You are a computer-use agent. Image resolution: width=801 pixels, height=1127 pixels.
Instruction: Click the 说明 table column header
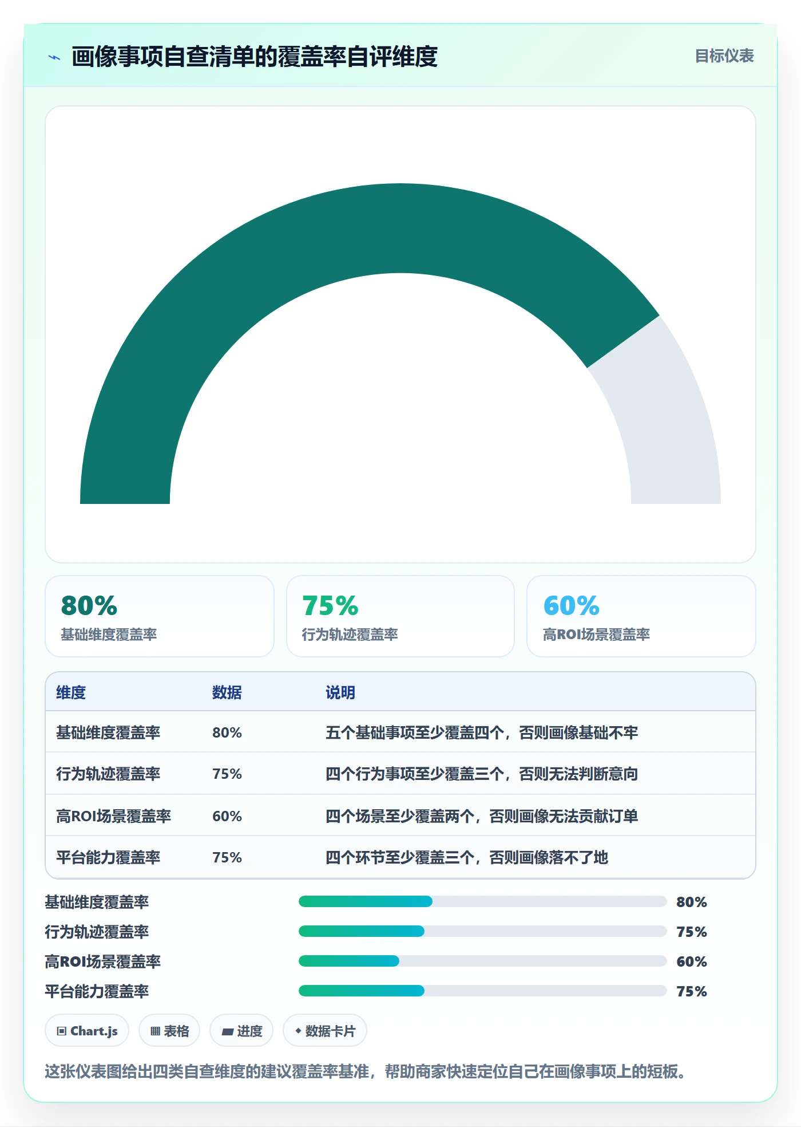tap(340, 692)
